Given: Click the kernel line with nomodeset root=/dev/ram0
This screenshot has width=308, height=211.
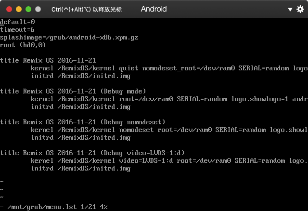Looking at the screenshot, I should pos(169,130).
